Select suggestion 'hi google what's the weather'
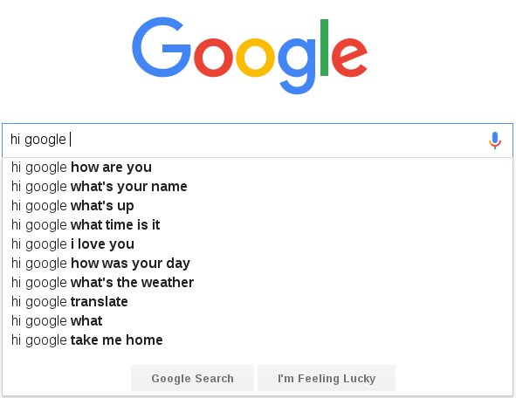Screen dimensions: 516x398 pyautogui.click(x=258, y=282)
